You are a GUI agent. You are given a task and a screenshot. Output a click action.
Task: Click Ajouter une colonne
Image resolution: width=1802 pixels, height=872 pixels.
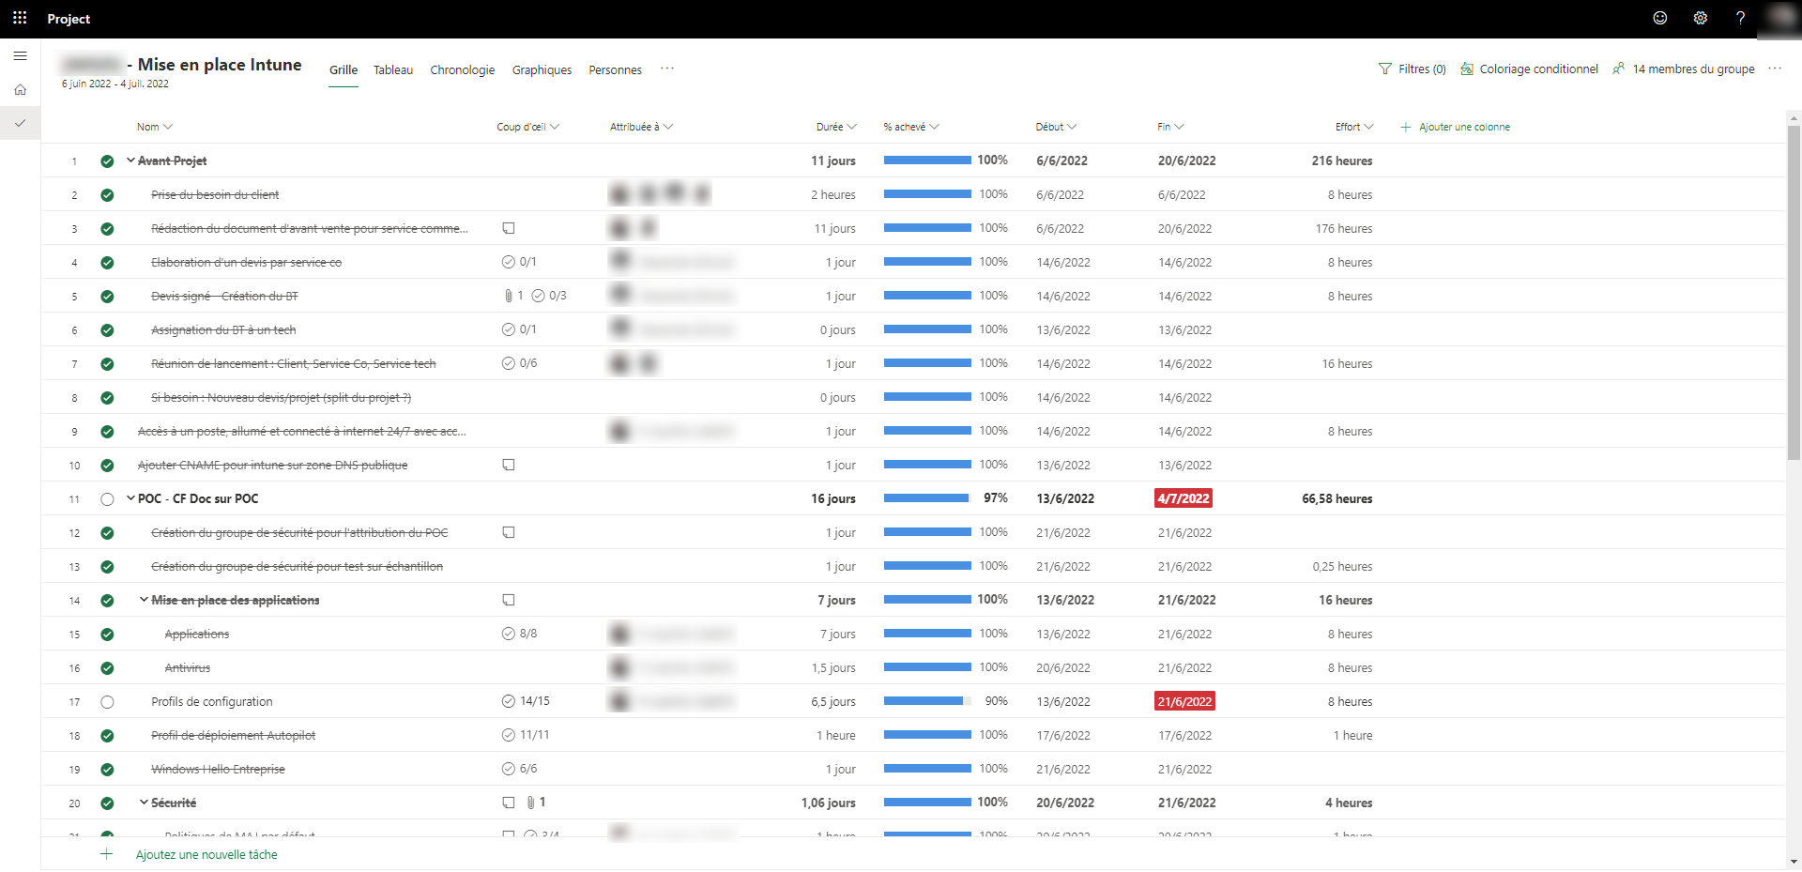coord(1455,127)
